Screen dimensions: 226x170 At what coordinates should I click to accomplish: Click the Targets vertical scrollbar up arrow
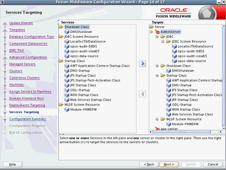click(x=224, y=26)
